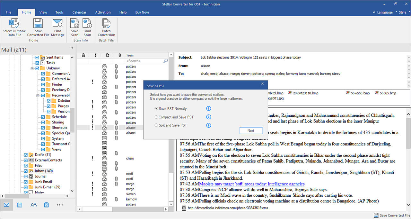This screenshot has height=219, width=411.
Task: Select the Schedule folder in the tree
Action: pyautogui.click(x=59, y=117)
